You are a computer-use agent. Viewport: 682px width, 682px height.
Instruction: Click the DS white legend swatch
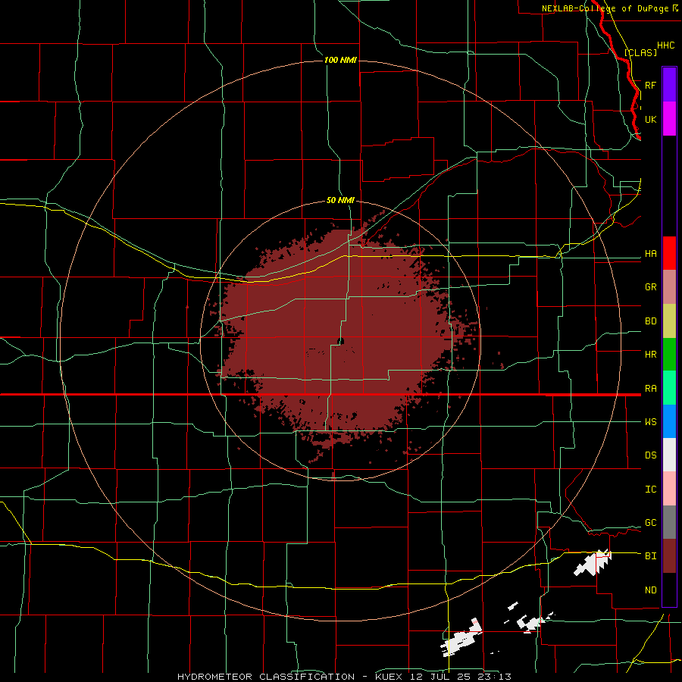(x=669, y=455)
